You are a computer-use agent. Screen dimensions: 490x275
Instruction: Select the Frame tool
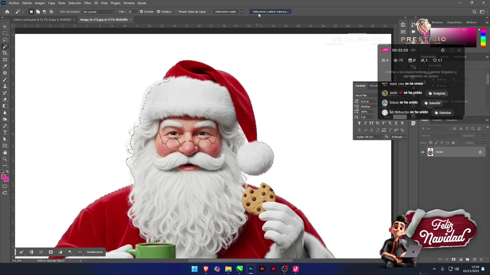[5, 60]
